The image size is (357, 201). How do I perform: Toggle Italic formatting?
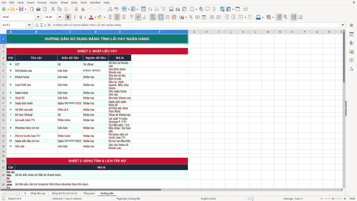pyautogui.click(x=74, y=17)
